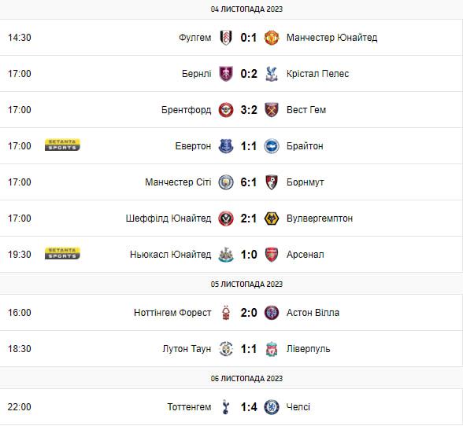This screenshot has width=463, height=426.
Task: Open the 6:1 match score
Action: coord(249,182)
